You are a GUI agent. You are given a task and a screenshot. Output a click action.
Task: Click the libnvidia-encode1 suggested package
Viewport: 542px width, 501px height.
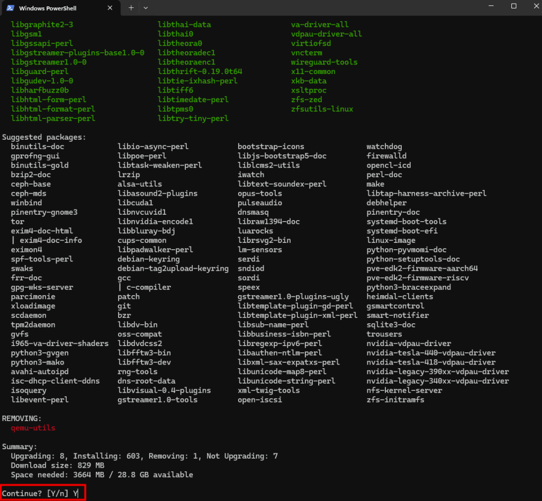pyautogui.click(x=155, y=222)
